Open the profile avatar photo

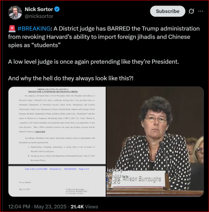coord(15,13)
